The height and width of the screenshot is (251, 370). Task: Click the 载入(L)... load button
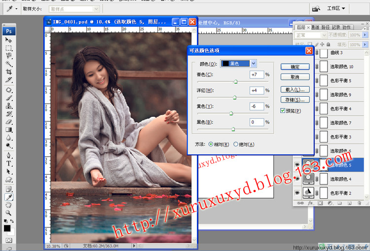(295, 90)
